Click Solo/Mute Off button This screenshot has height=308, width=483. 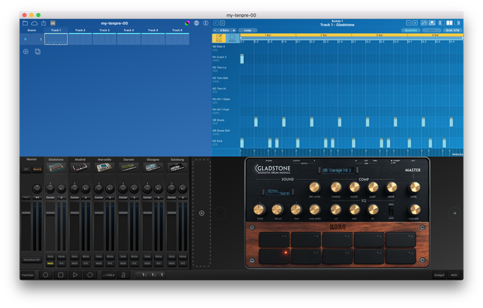tap(31, 260)
